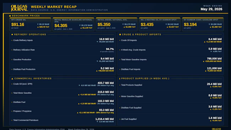Click the '$5.350' diesel price value
The image size is (231, 130).
point(104,25)
